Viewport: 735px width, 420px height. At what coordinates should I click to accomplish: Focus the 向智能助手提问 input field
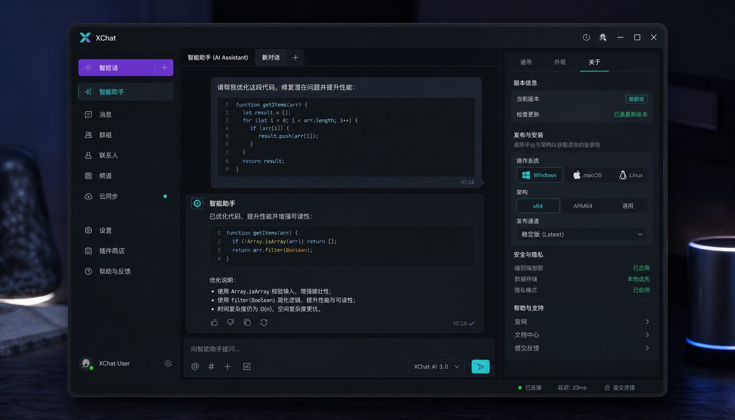[339, 349]
